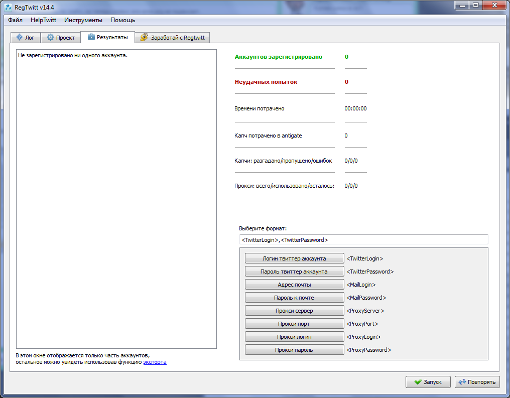Screen dimensions: 510x398
Task: Close the RegTwitt window
Action: coord(494,6)
